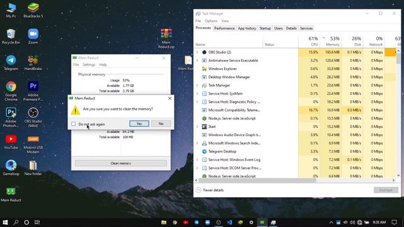Open Task View on taskbar
The width and height of the screenshot is (404, 227).
pos(37,222)
